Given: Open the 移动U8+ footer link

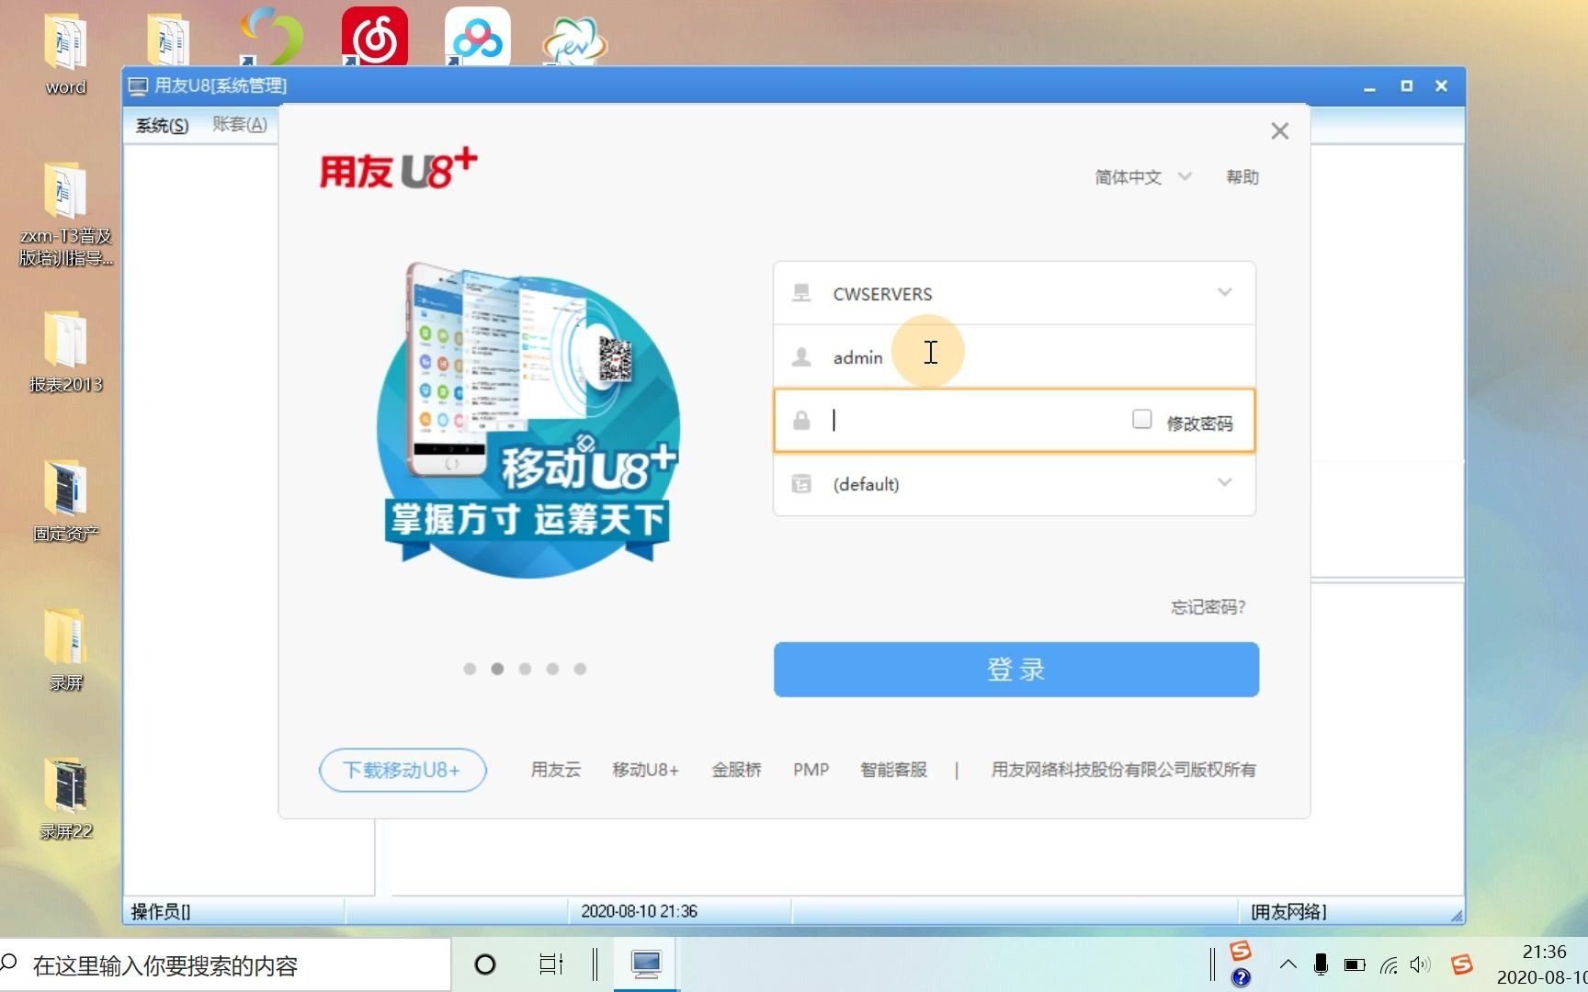Looking at the screenshot, I should 645,770.
